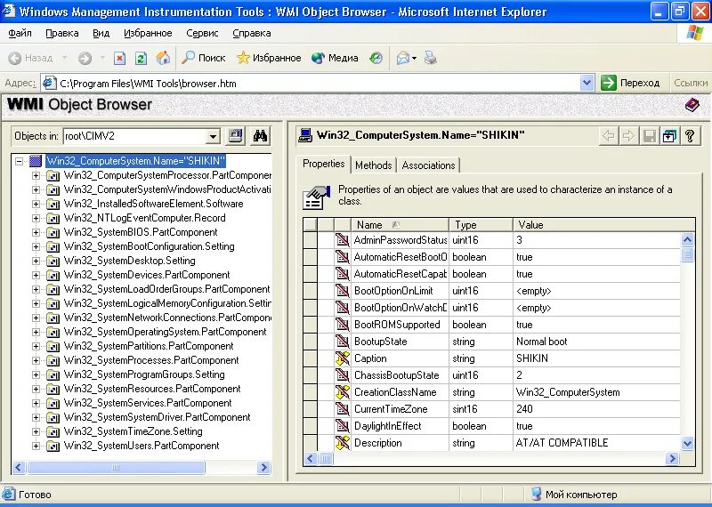Expand the Win32_InstalledSoftwareElement node
This screenshot has width=712, height=507.
pyautogui.click(x=36, y=204)
